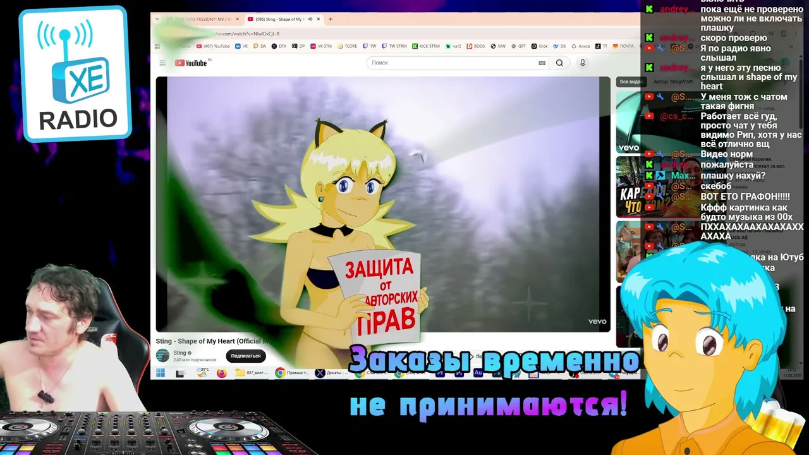Select the Все видео filter chip

[630, 82]
